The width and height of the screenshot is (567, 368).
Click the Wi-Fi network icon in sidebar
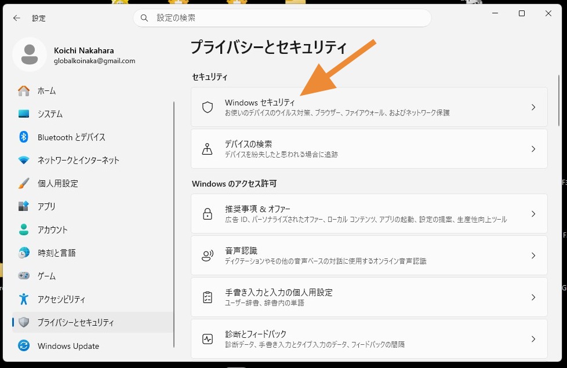click(x=24, y=160)
